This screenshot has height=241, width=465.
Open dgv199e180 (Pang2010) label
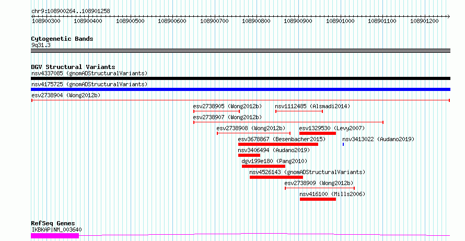[275, 161]
